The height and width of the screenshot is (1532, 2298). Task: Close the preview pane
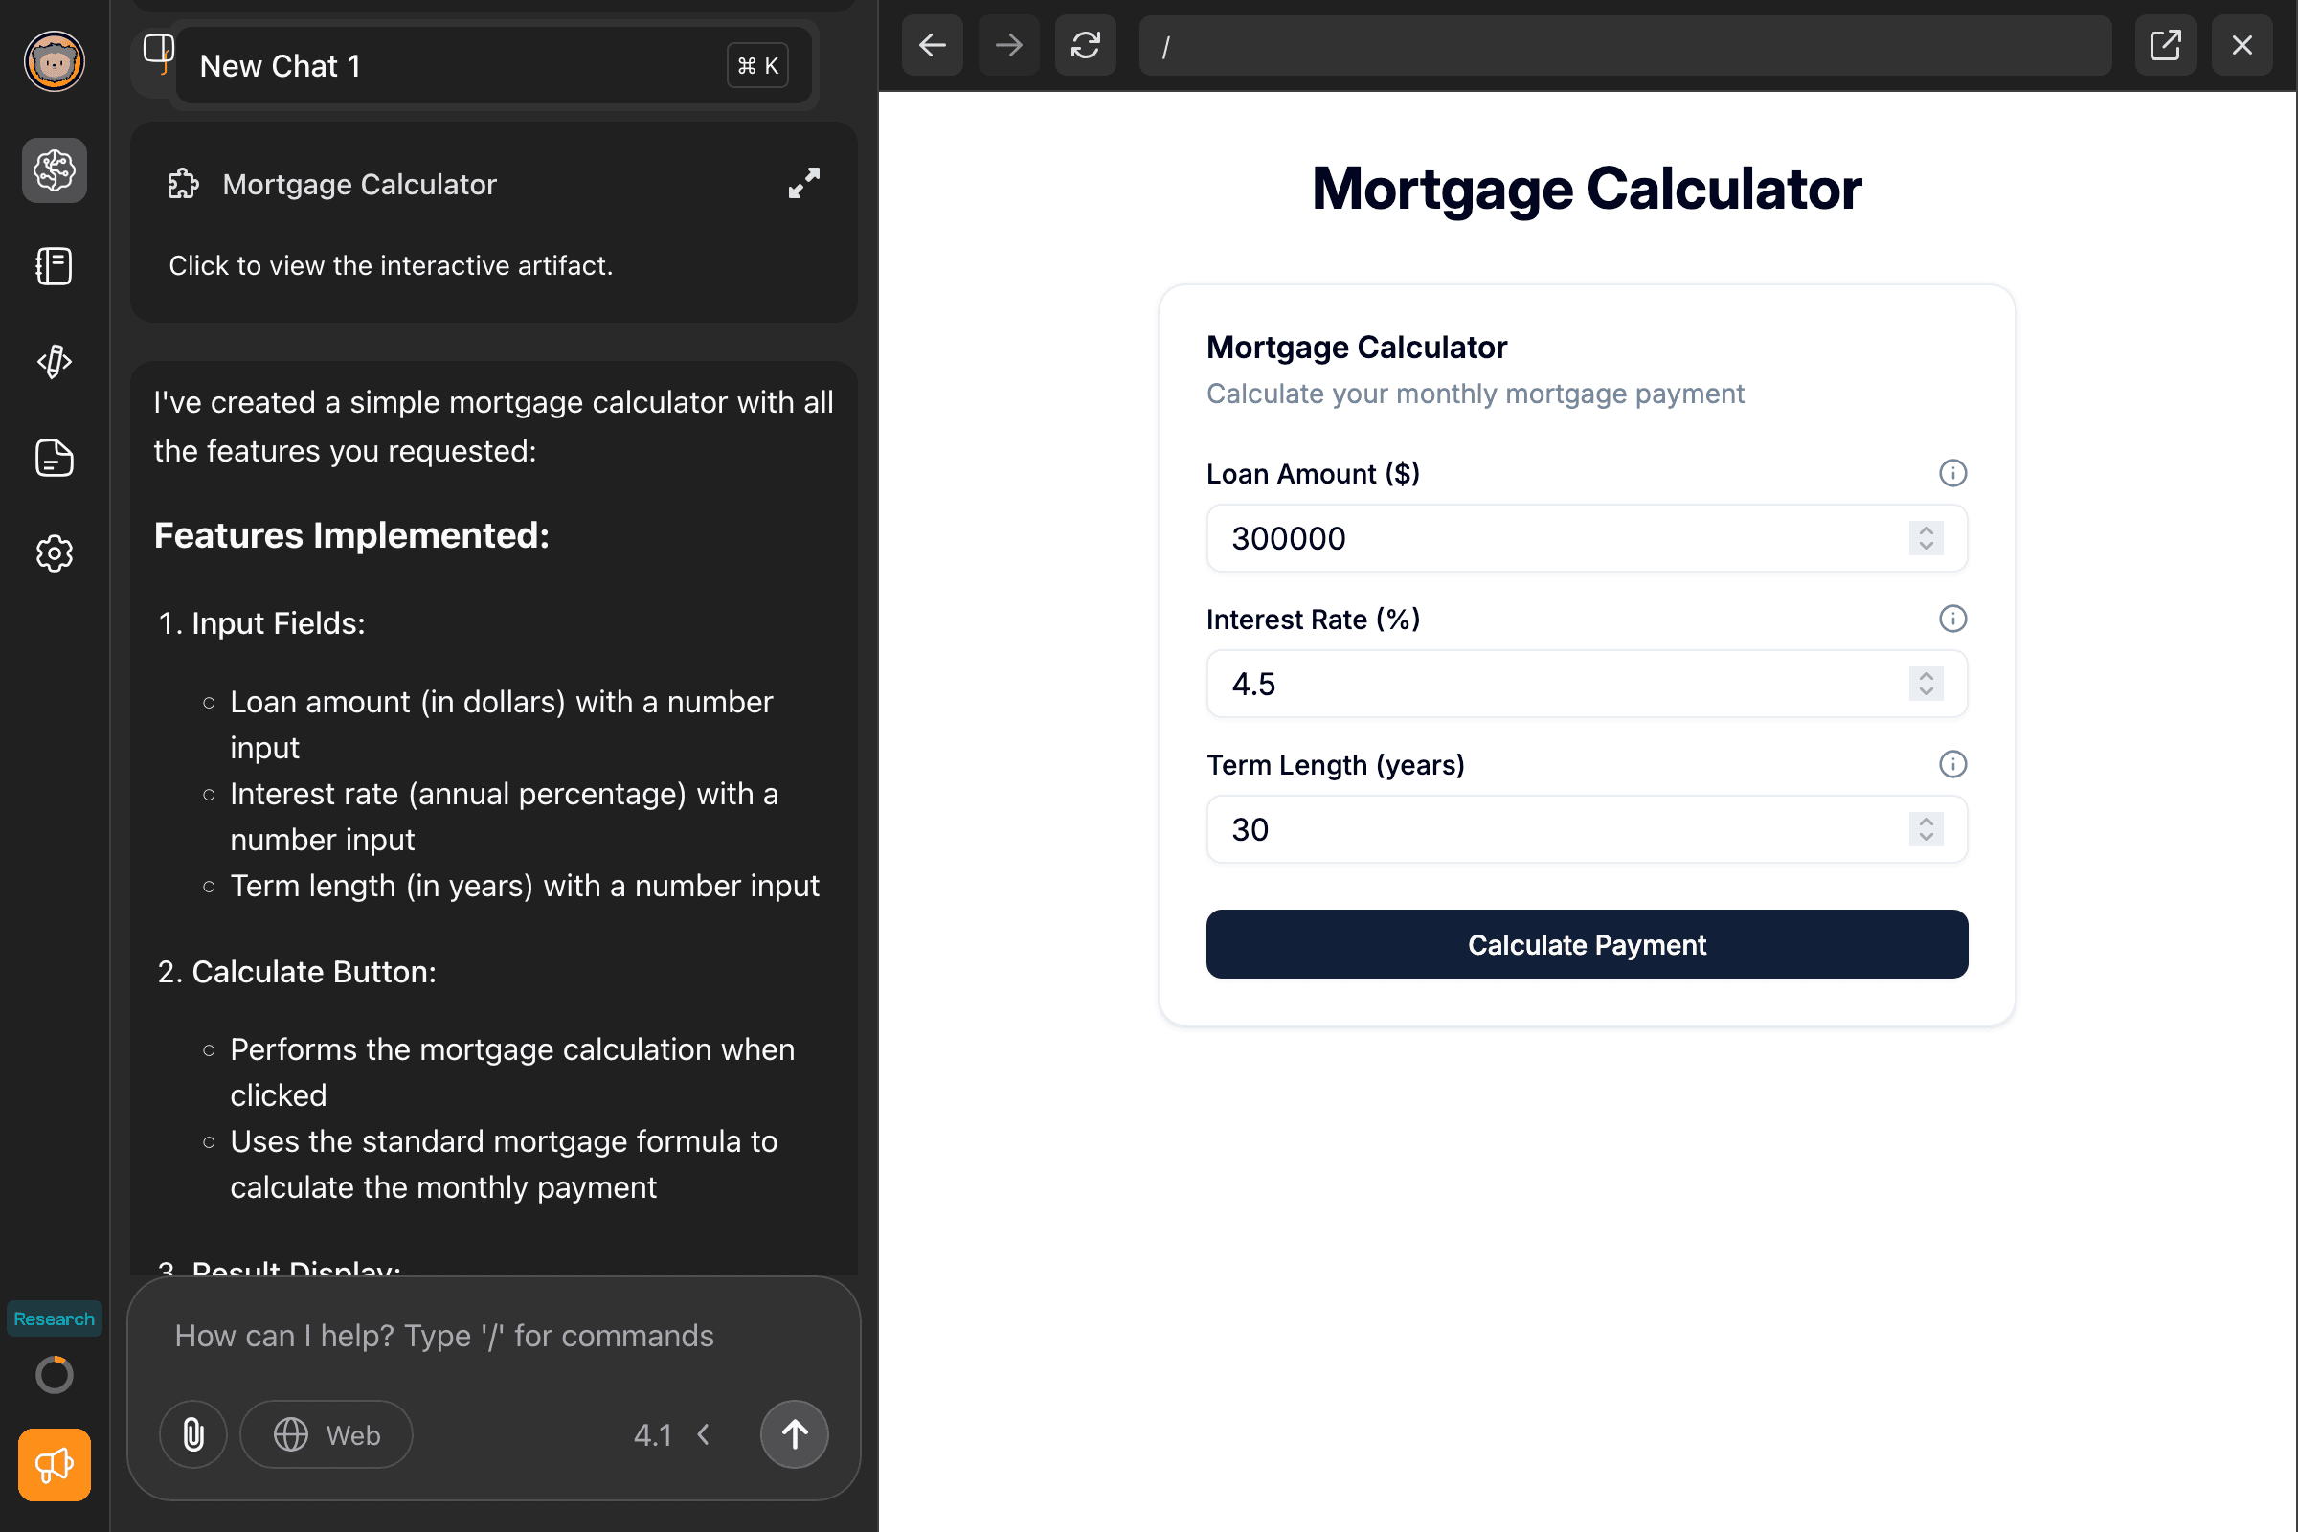coord(2242,45)
